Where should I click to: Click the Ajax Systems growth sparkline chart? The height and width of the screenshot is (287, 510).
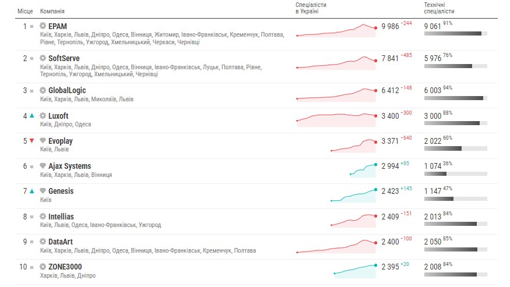(x=363, y=171)
